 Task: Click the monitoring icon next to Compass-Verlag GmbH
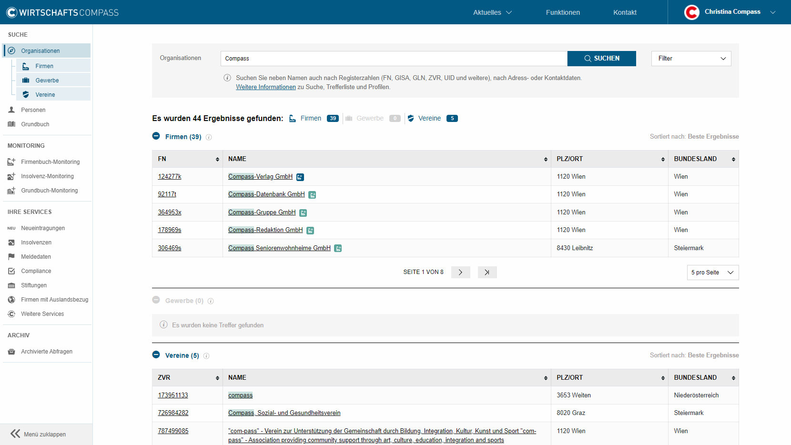click(300, 177)
